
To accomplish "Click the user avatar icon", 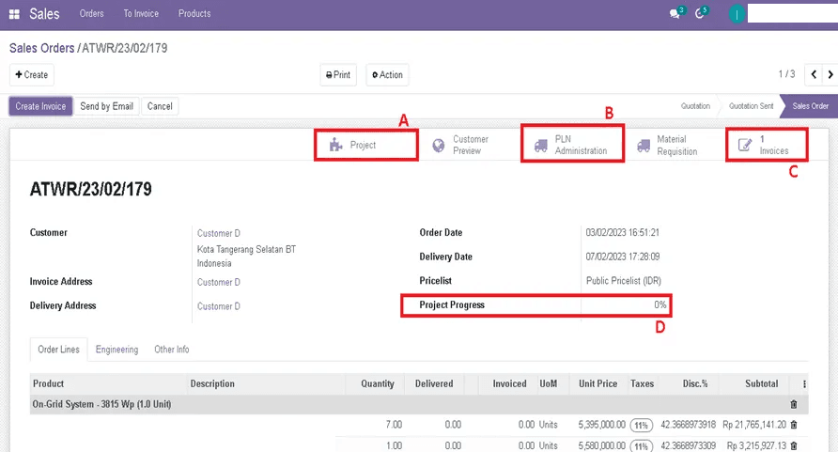I will coord(736,14).
